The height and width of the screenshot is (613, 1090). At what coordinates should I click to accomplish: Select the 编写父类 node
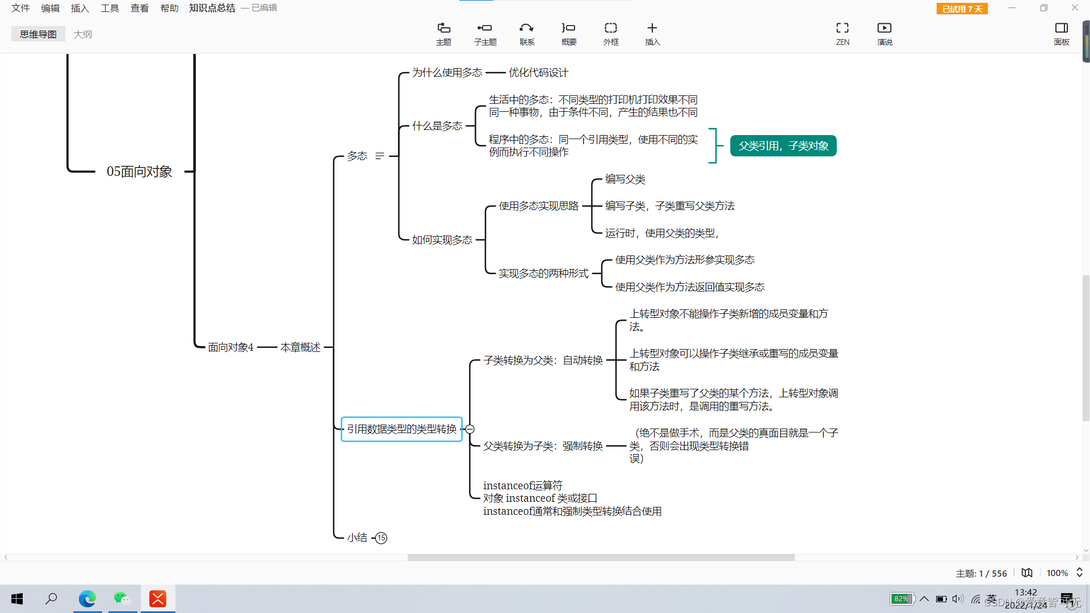(x=625, y=179)
